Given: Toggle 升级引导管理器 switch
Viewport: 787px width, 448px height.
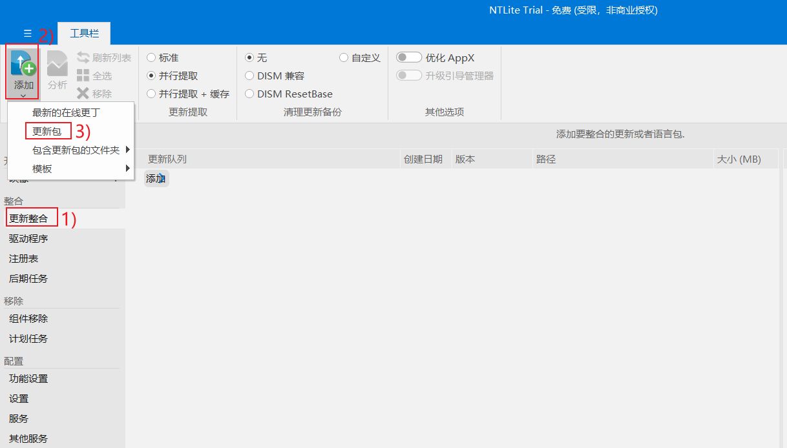Looking at the screenshot, I should click(x=409, y=76).
